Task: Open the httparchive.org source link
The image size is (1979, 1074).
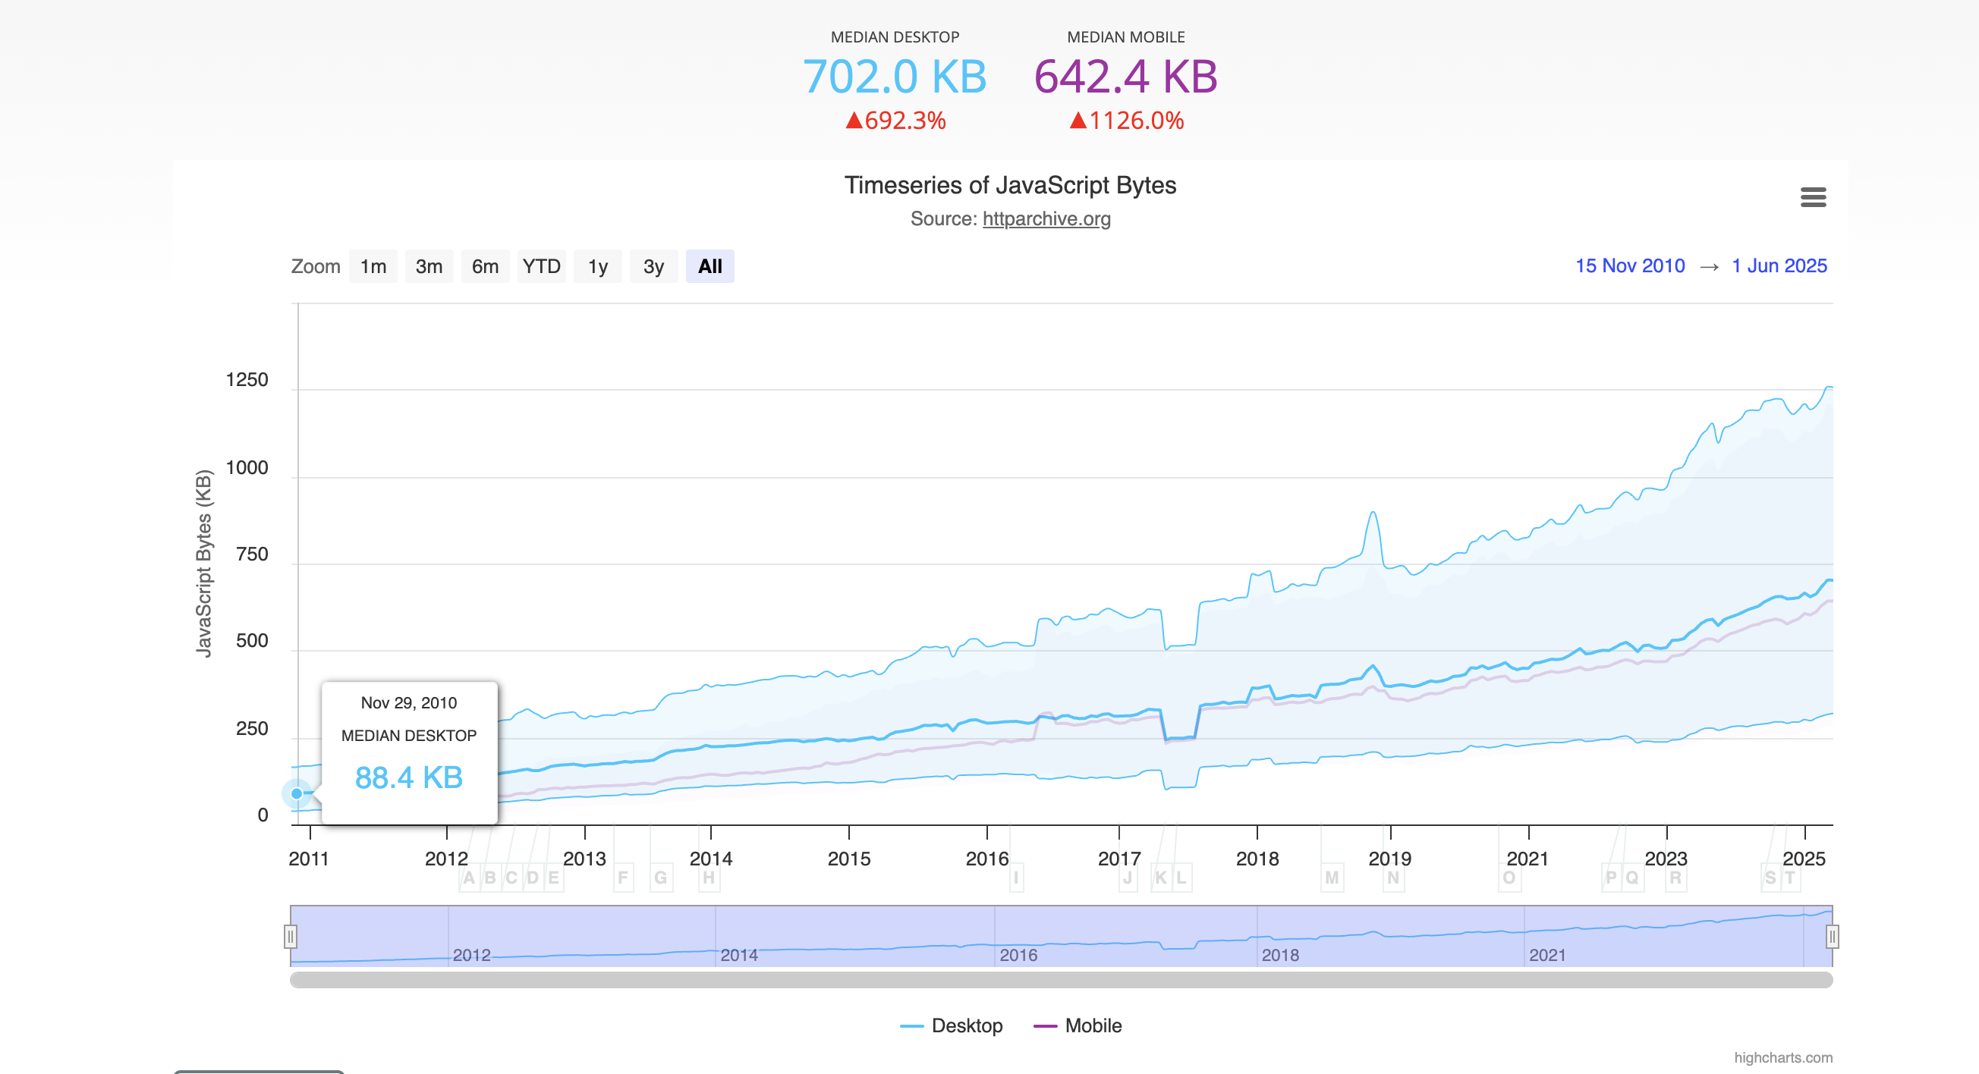Action: pyautogui.click(x=1046, y=218)
